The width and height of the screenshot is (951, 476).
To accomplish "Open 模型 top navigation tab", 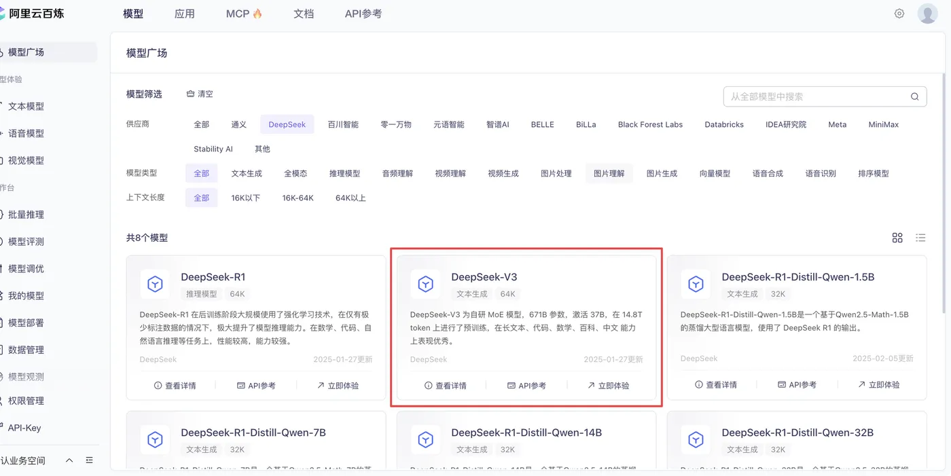I will 133,14.
